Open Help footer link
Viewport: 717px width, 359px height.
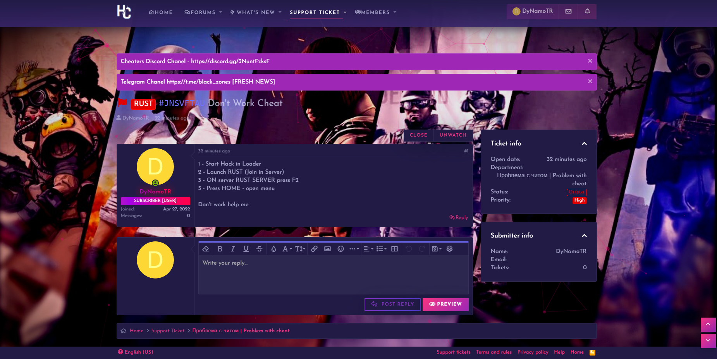[x=559, y=352]
